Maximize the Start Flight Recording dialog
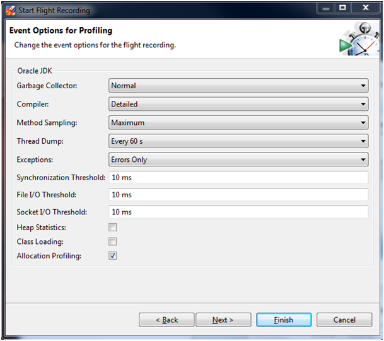This screenshot has width=384, height=341. click(342, 9)
